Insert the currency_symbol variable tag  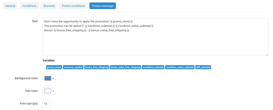73,67
